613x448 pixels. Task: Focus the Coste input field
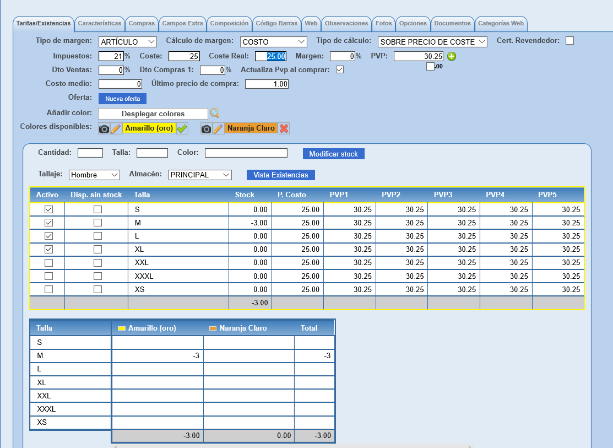pos(184,56)
